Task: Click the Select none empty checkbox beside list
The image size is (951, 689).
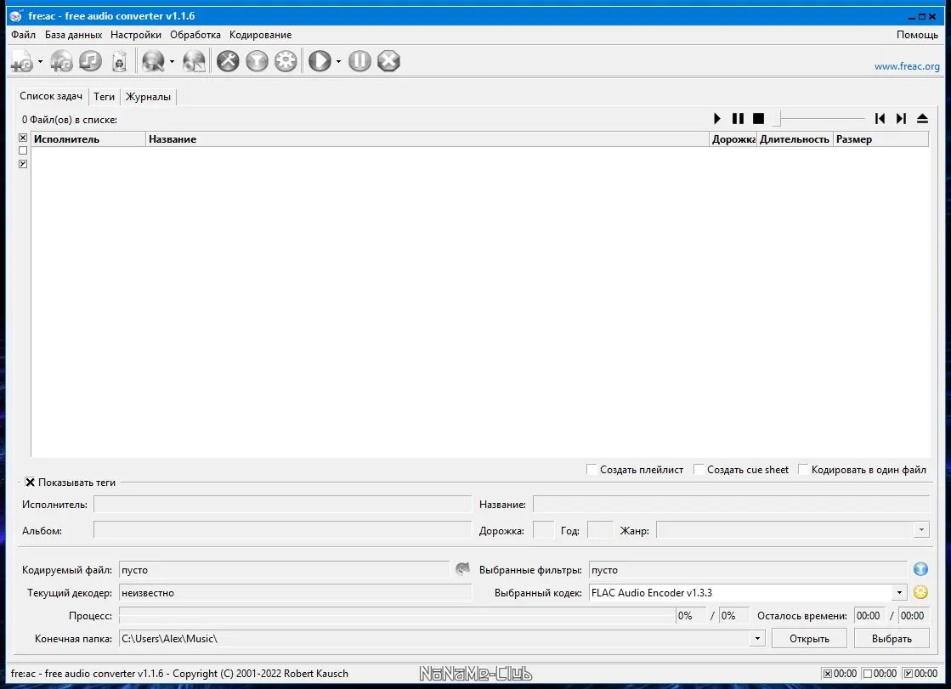Action: point(23,150)
